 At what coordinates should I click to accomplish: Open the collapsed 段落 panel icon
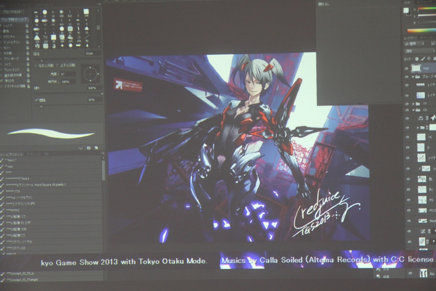tap(378, 276)
